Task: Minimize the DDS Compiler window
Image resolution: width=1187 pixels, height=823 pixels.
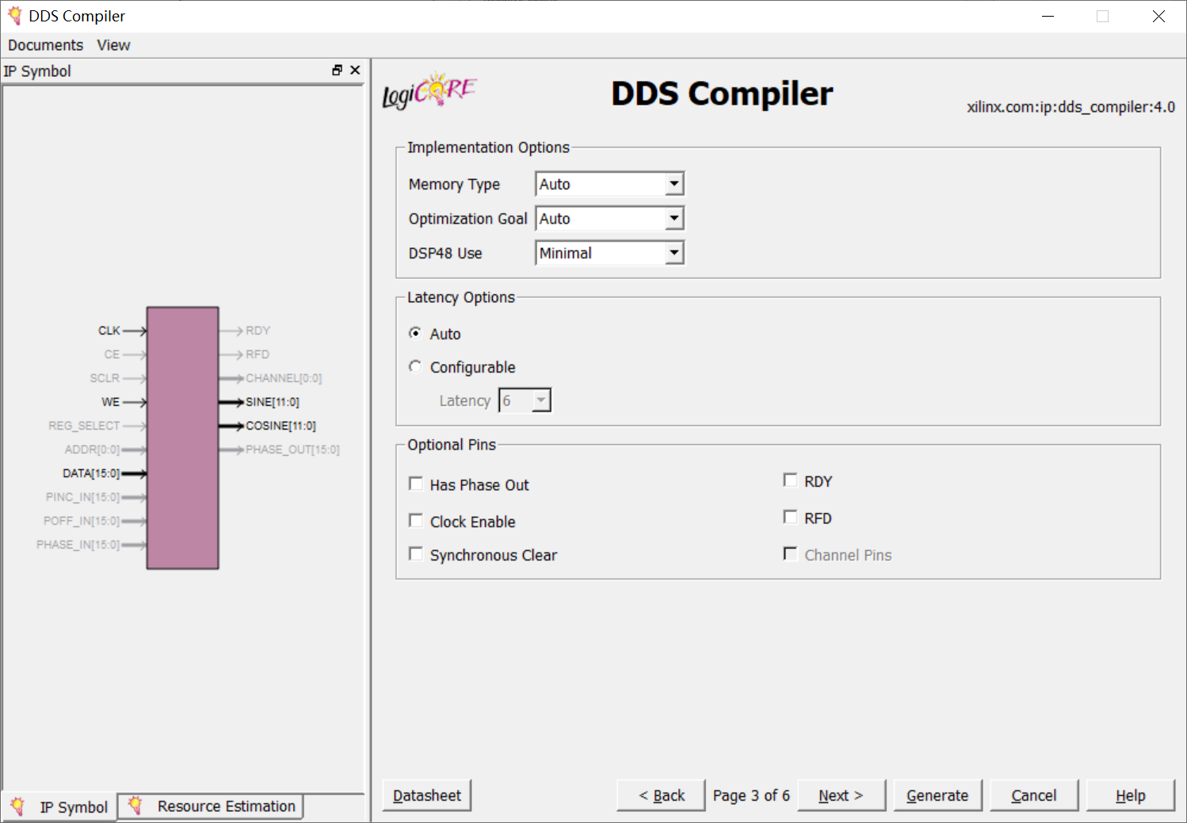Action: 1048,16
